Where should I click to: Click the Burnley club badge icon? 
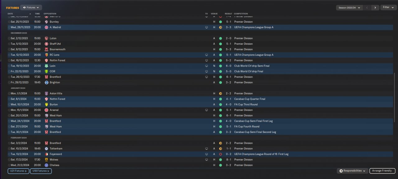46,22
